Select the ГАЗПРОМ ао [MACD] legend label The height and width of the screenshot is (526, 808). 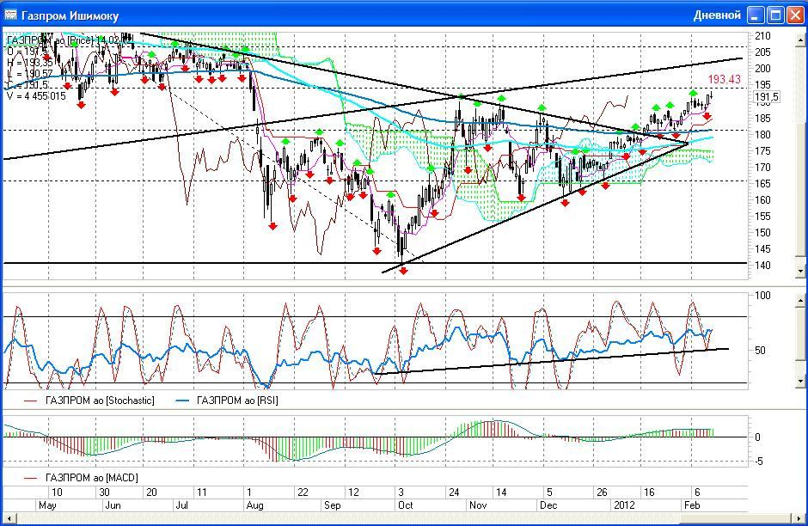92,478
